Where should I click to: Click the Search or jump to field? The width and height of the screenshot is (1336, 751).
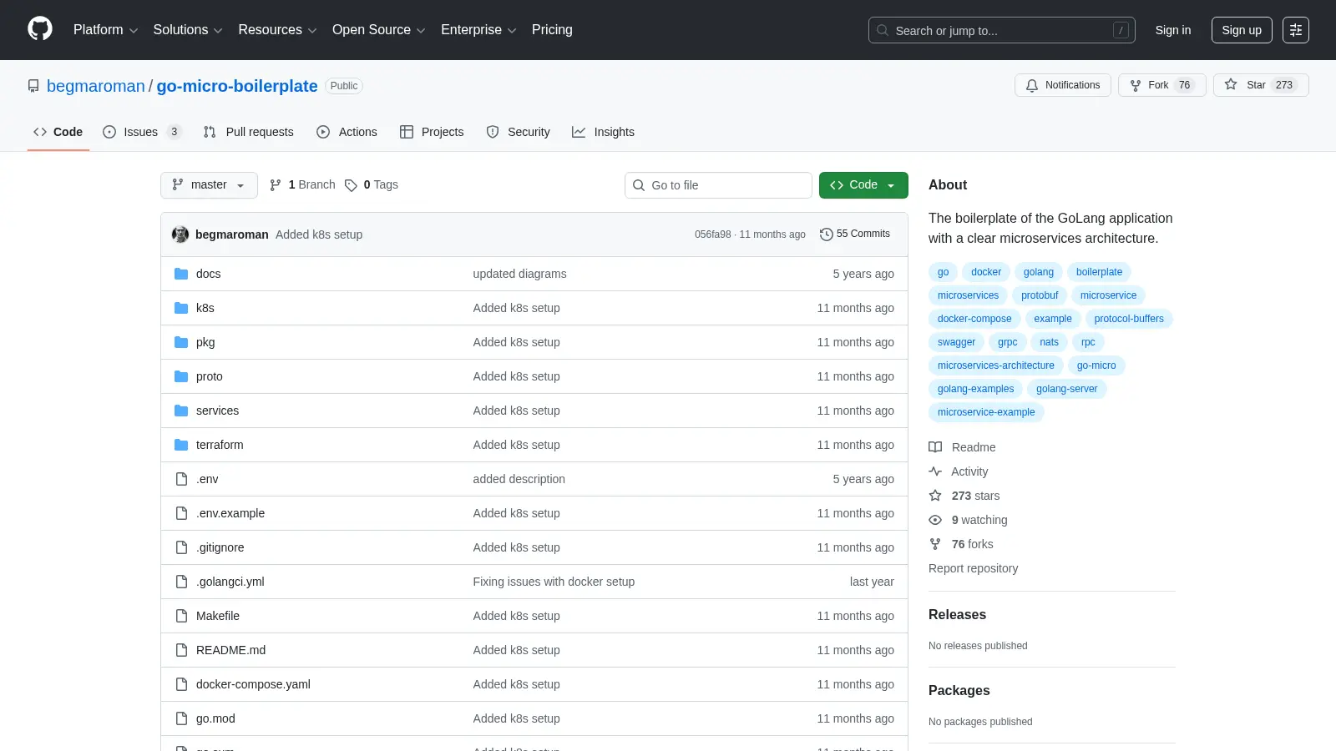tap(1002, 30)
